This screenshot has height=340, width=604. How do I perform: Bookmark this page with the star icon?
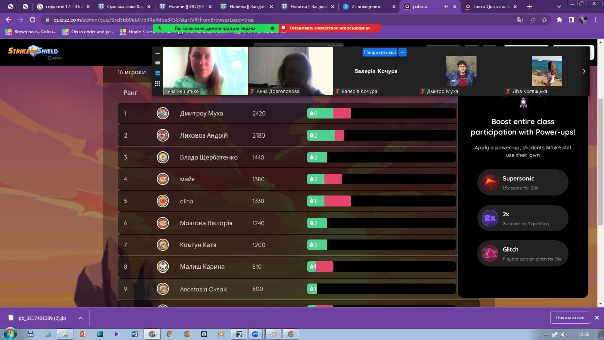(x=544, y=20)
